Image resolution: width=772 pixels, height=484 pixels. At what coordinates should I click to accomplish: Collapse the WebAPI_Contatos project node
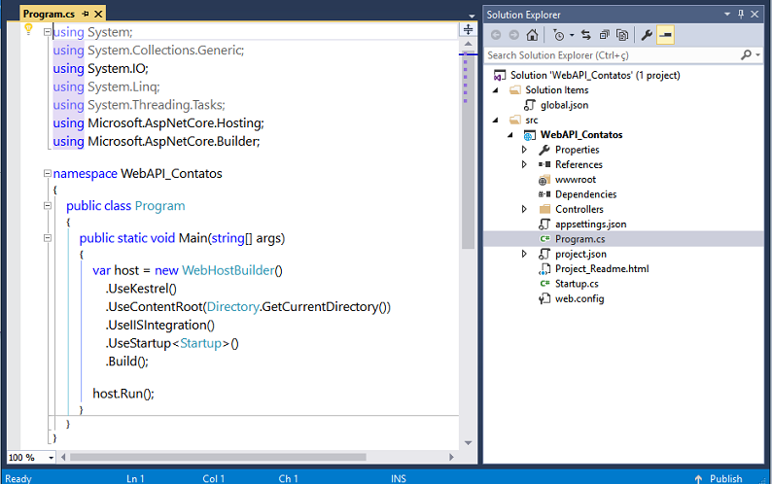click(510, 135)
